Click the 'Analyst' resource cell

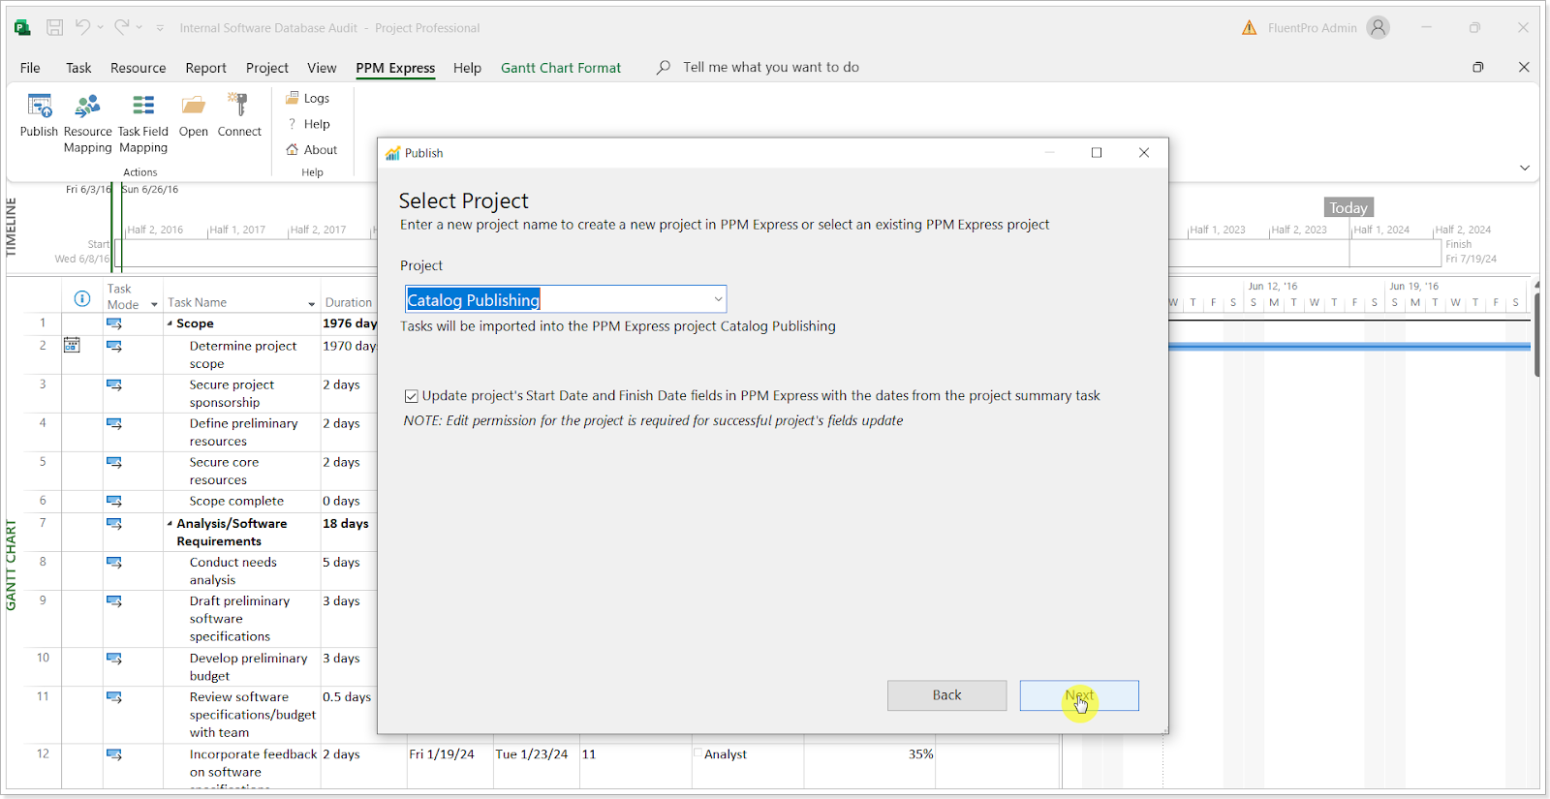[x=726, y=754]
